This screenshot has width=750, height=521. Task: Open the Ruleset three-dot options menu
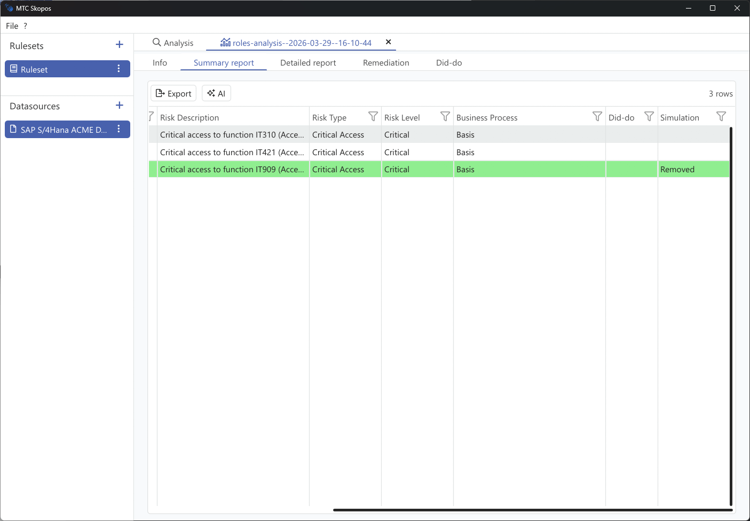pyautogui.click(x=119, y=68)
